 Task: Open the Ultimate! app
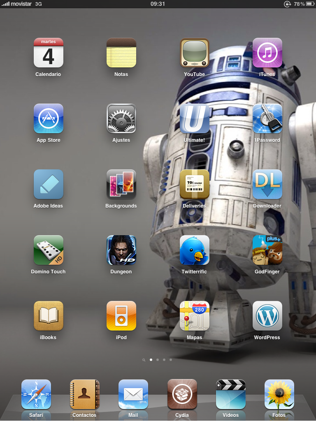[x=194, y=118]
